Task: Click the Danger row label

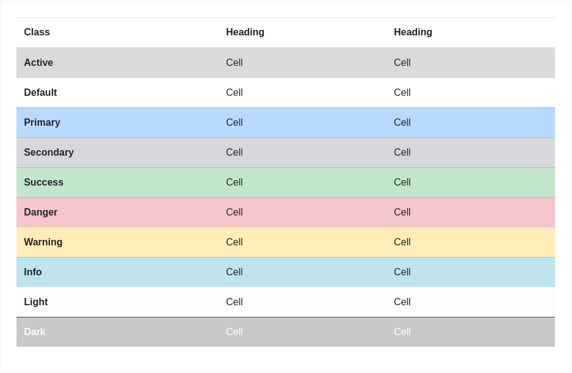Action: point(40,212)
